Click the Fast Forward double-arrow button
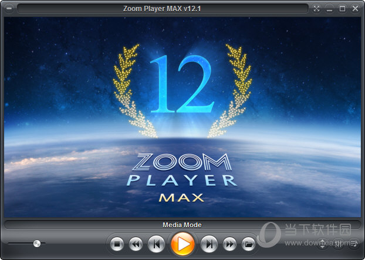The width and height of the screenshot is (365, 260). pos(229,244)
